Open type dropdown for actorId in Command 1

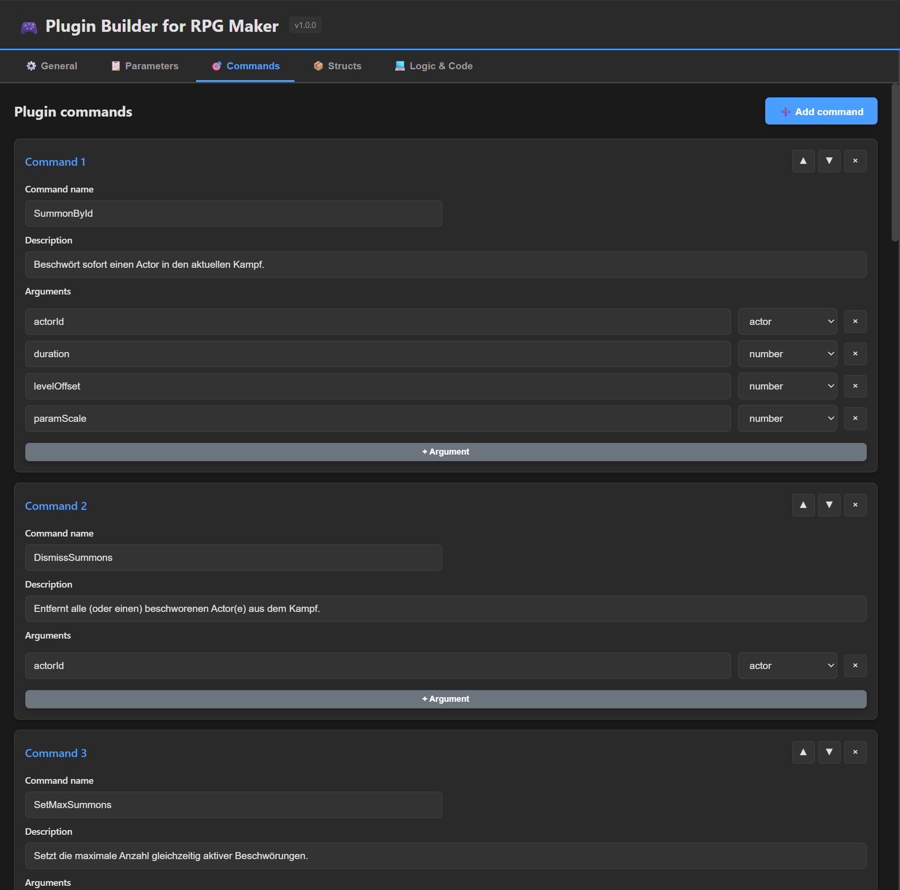[787, 322]
